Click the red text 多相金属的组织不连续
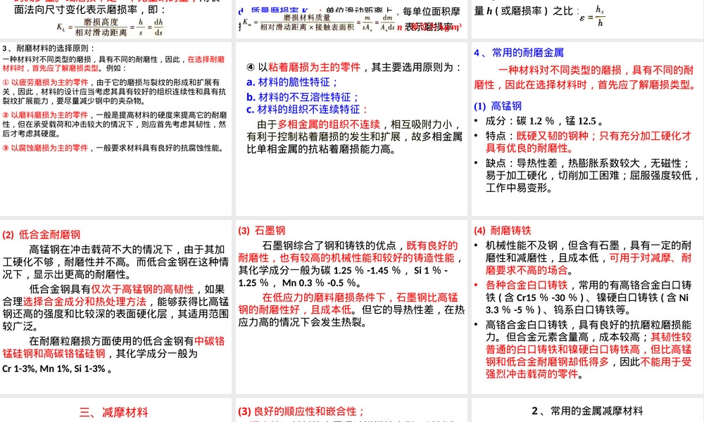The width and height of the screenshot is (704, 422). pos(329,124)
